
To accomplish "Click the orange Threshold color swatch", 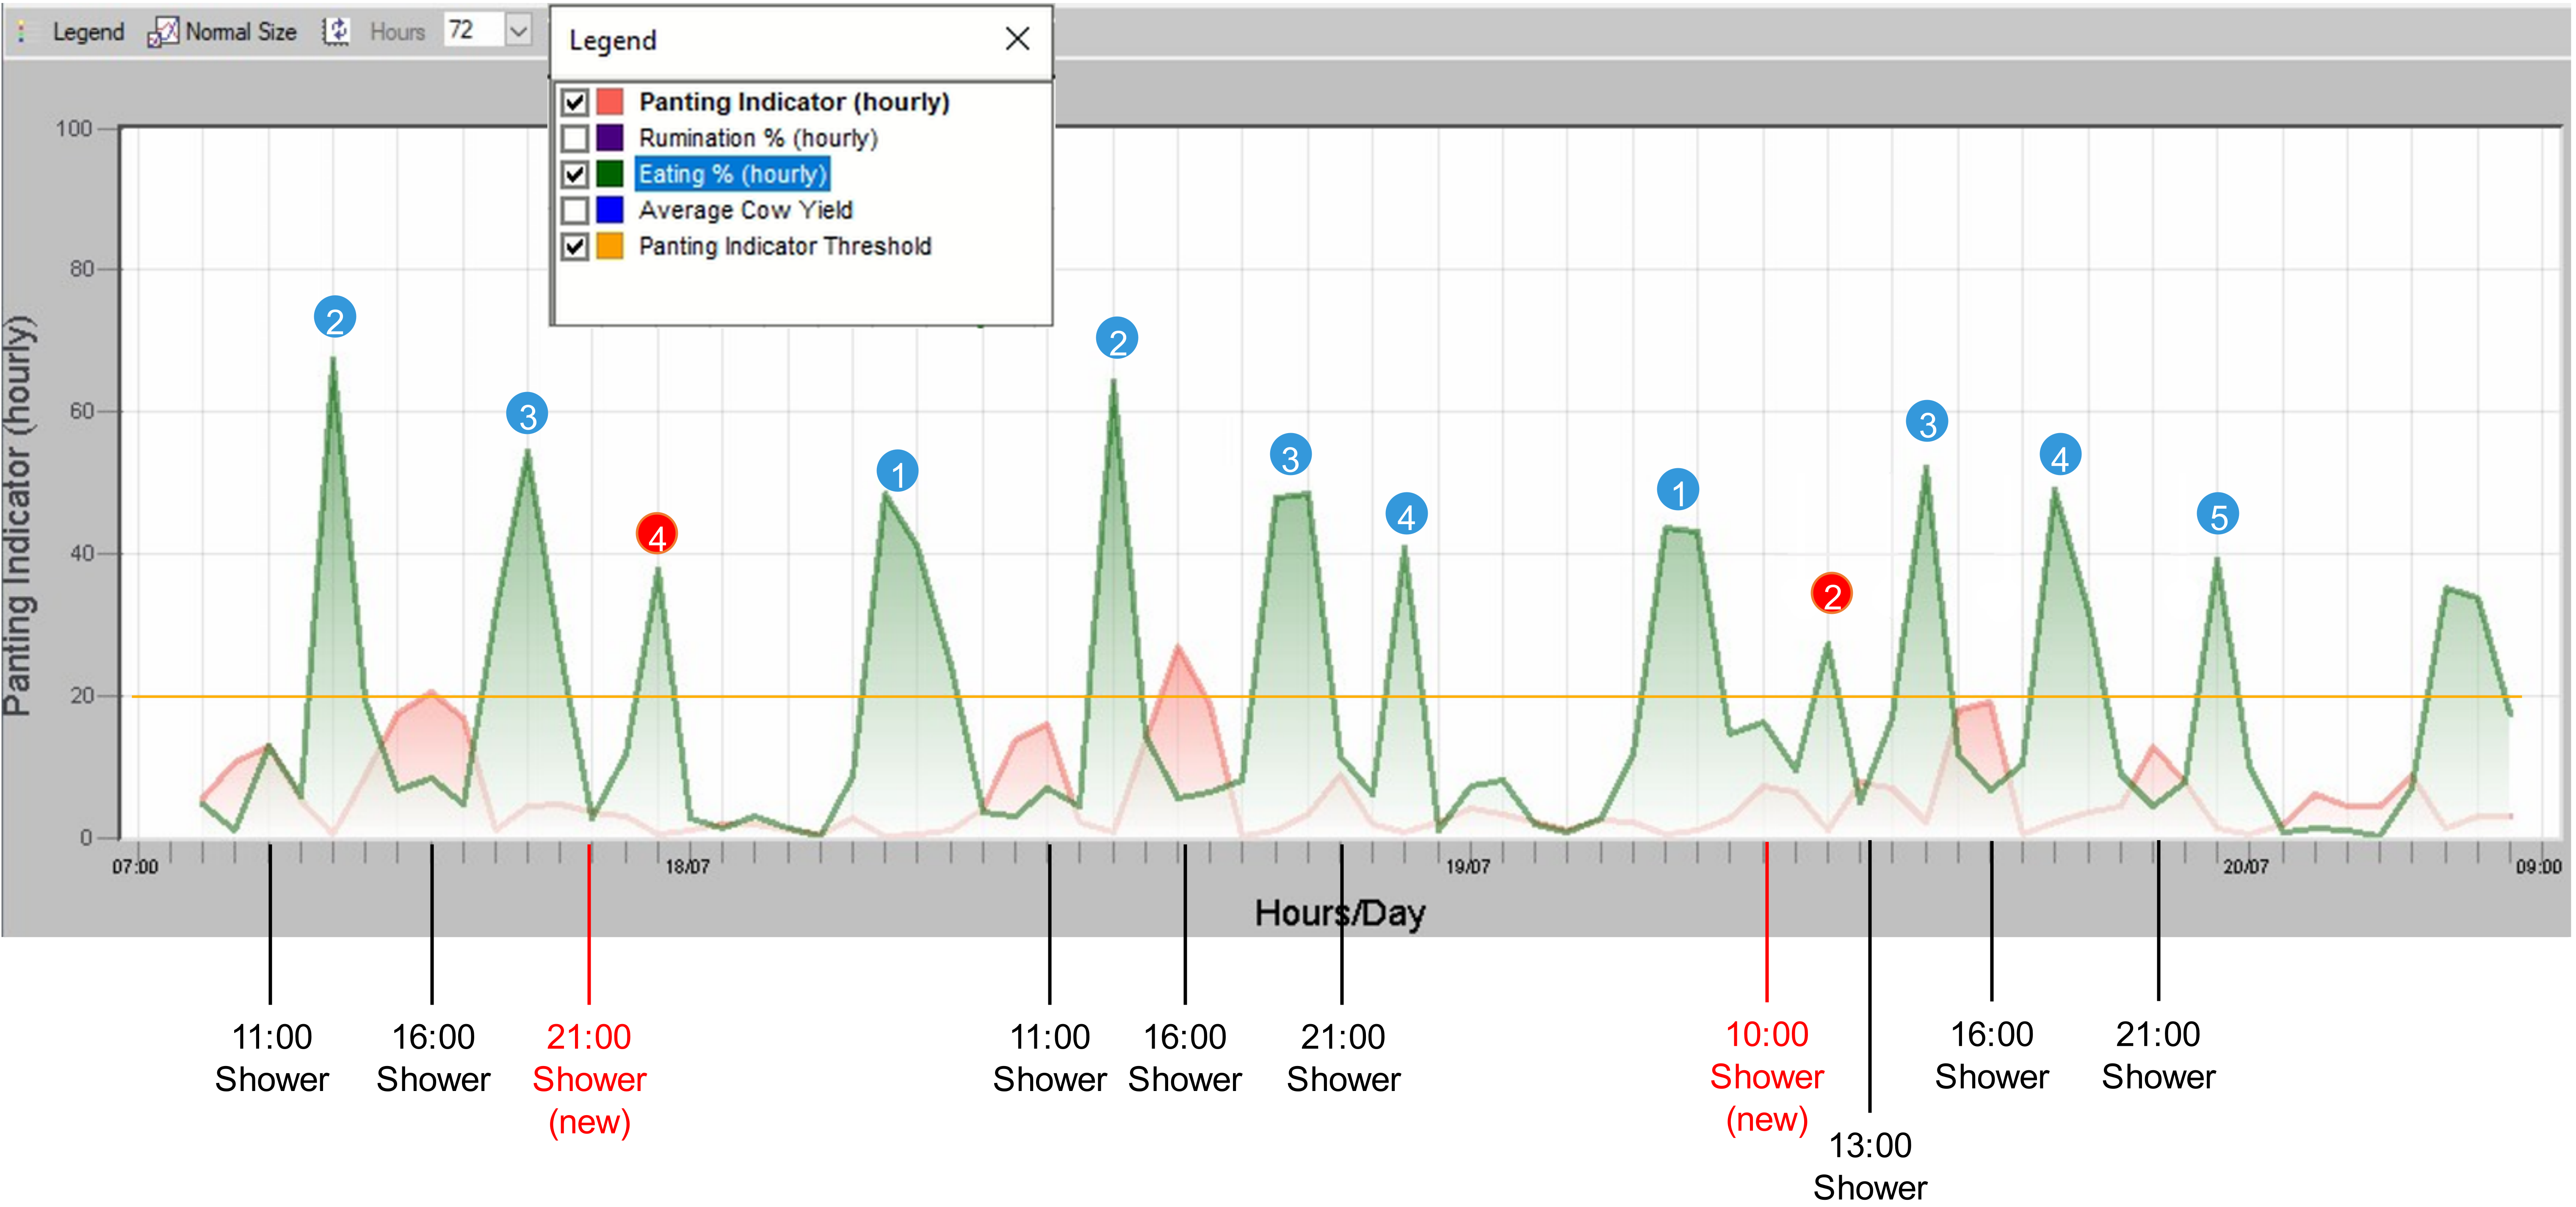I will pos(610,246).
